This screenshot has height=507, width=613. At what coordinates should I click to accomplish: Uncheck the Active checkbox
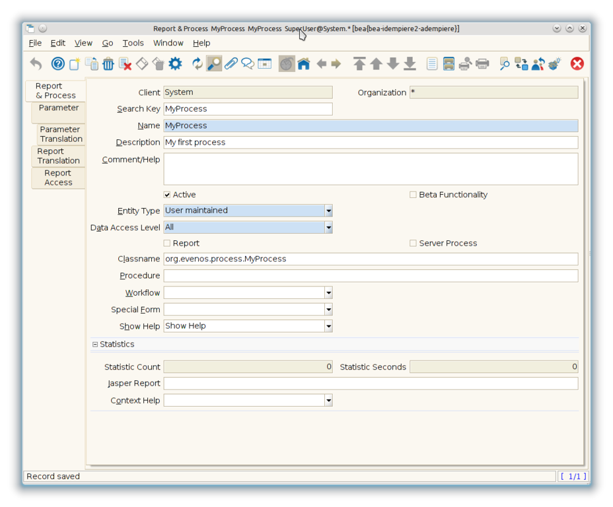[167, 195]
